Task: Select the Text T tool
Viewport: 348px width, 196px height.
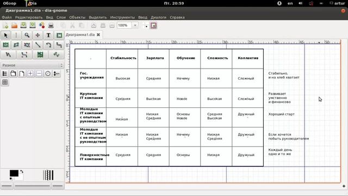Action: click(48, 35)
